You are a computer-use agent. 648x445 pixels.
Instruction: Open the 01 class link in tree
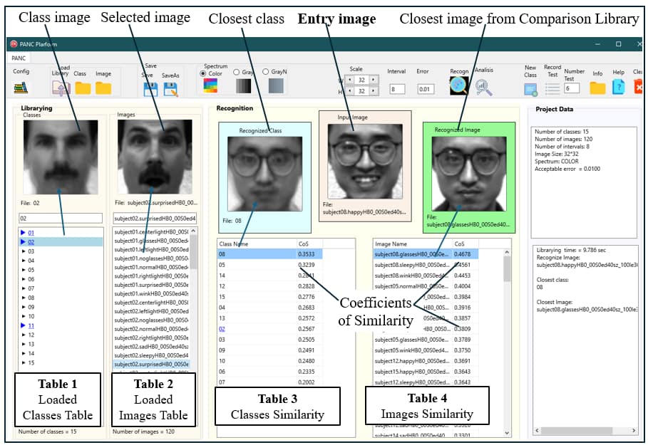[31, 233]
